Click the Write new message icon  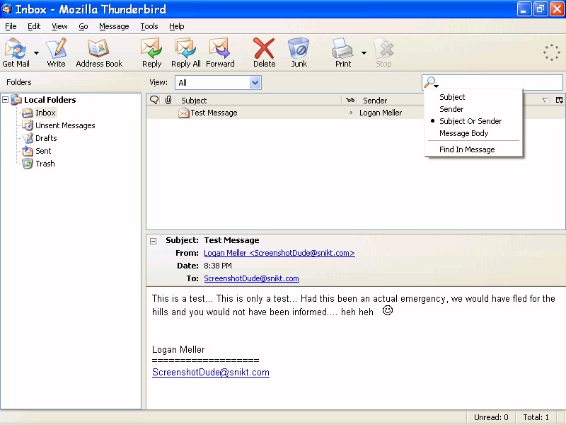tap(57, 52)
